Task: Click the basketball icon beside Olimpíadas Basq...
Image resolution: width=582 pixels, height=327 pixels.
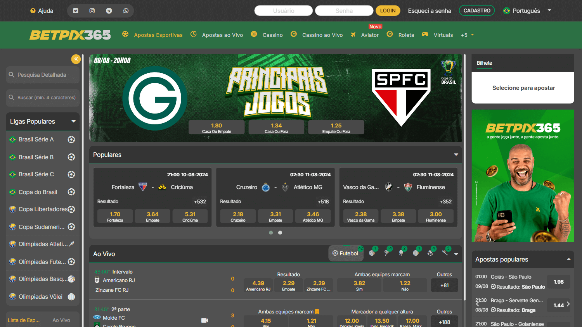Action: [71, 279]
